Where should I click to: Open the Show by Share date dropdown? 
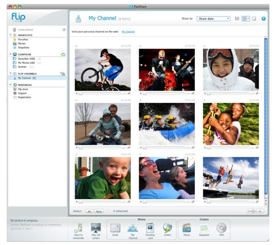213,19
